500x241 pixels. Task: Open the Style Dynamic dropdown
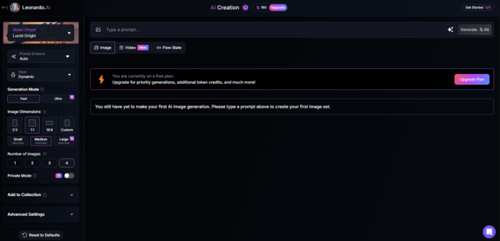[41, 75]
